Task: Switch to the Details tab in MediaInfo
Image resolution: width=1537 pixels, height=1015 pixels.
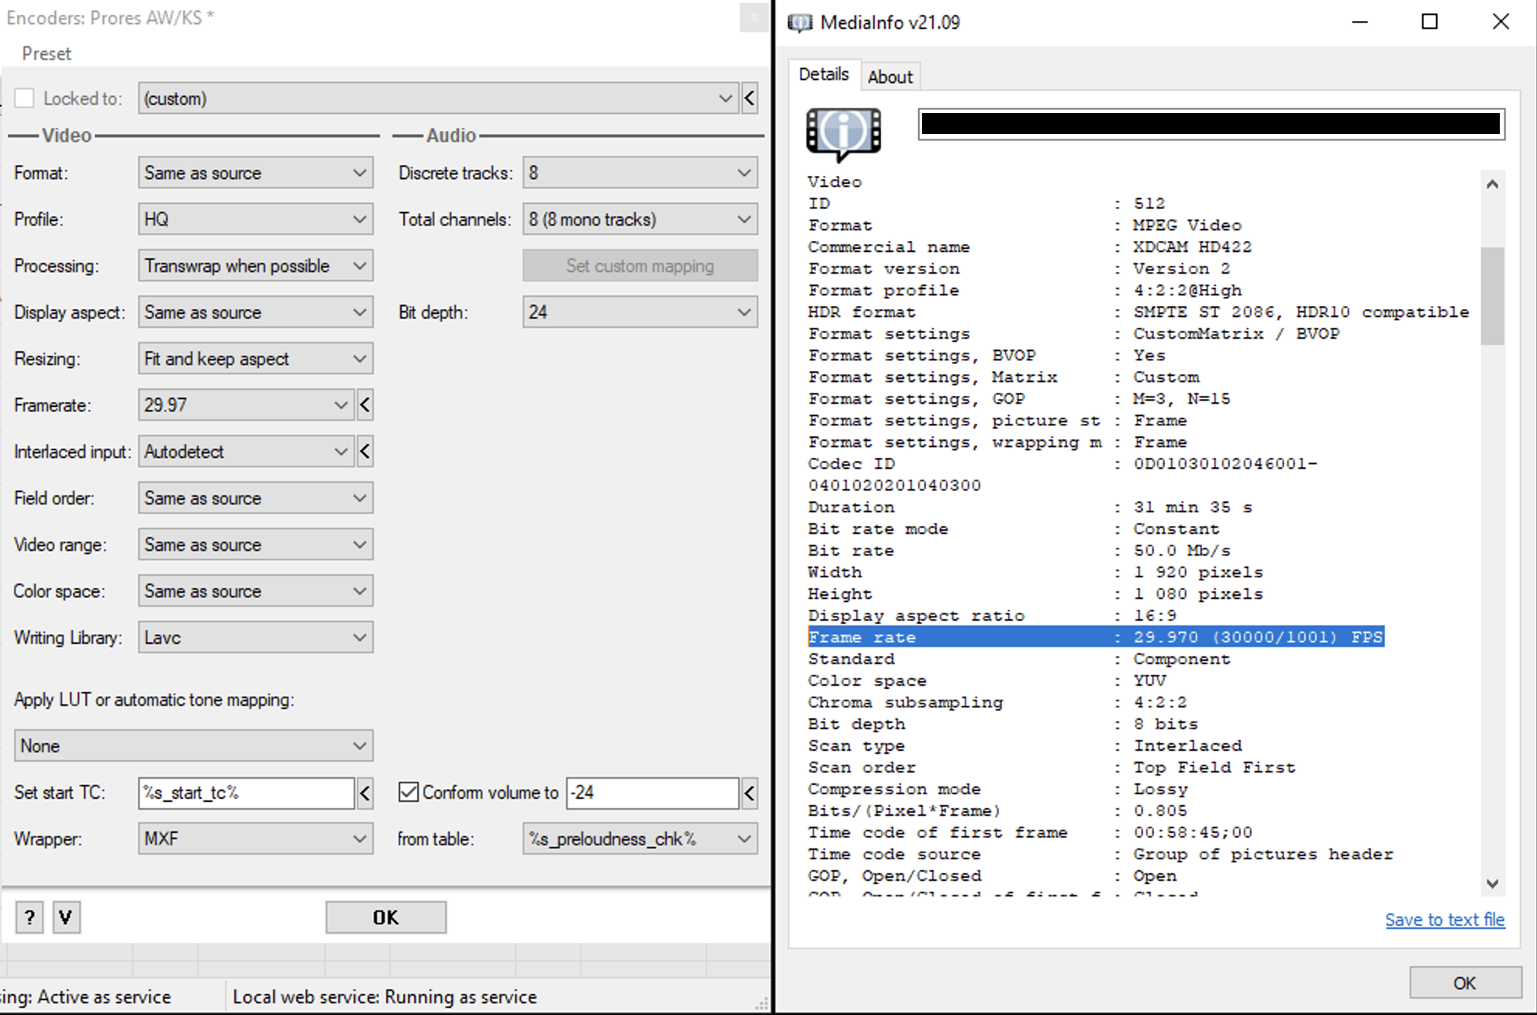Action: pos(824,74)
